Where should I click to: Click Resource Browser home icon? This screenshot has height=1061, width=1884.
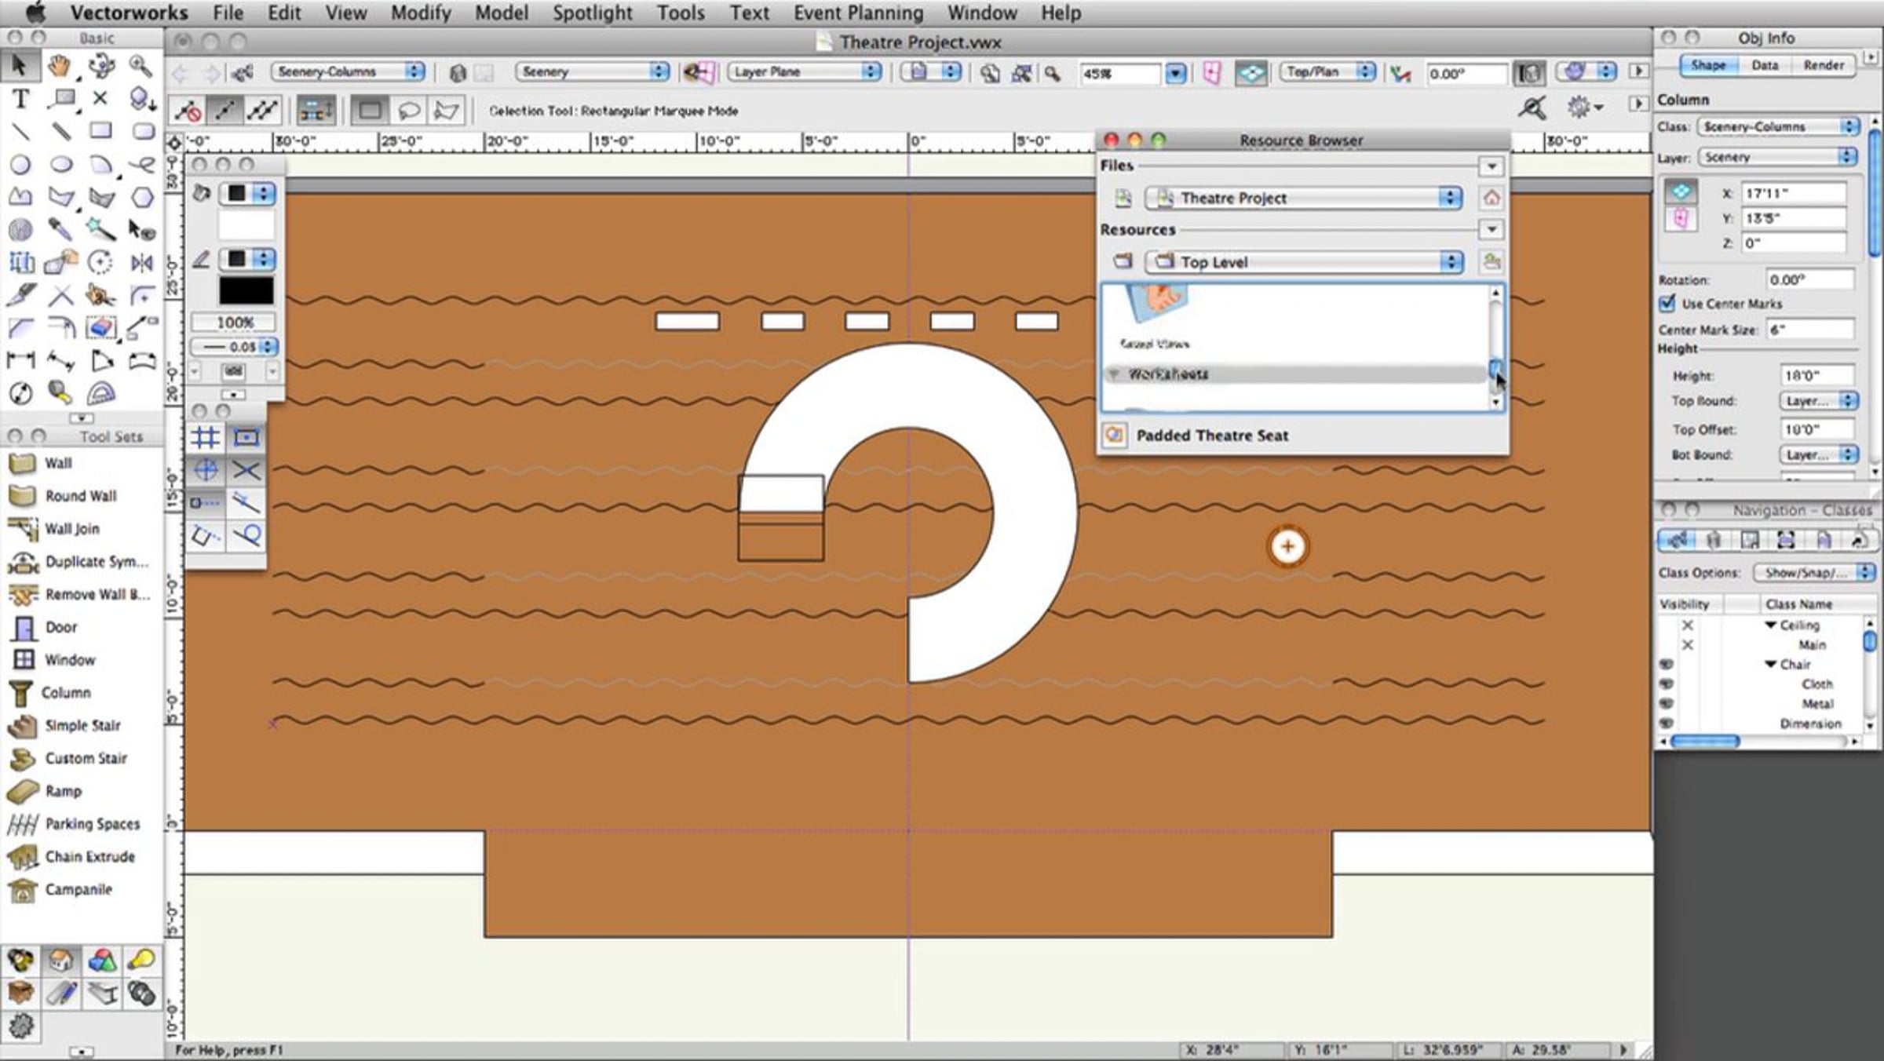(1491, 198)
